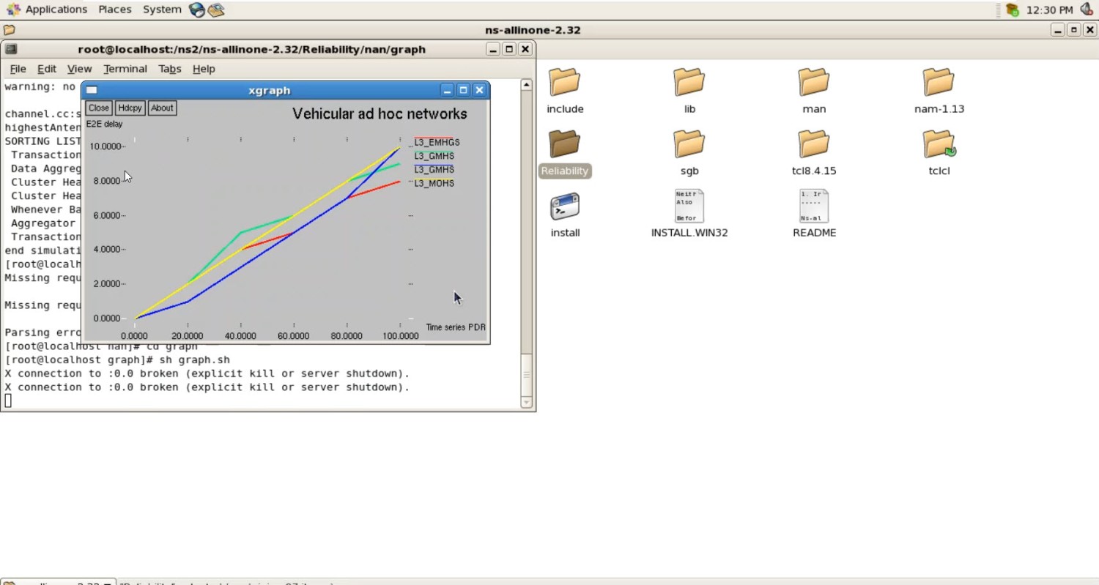Expand the System menu
This screenshot has height=585, width=1099.
click(x=162, y=10)
